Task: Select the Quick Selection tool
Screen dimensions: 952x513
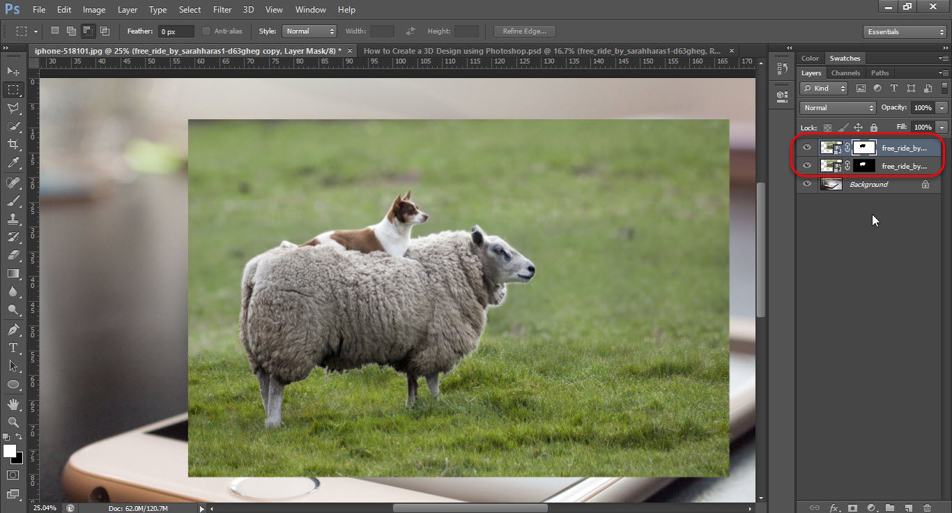Action: click(x=13, y=126)
